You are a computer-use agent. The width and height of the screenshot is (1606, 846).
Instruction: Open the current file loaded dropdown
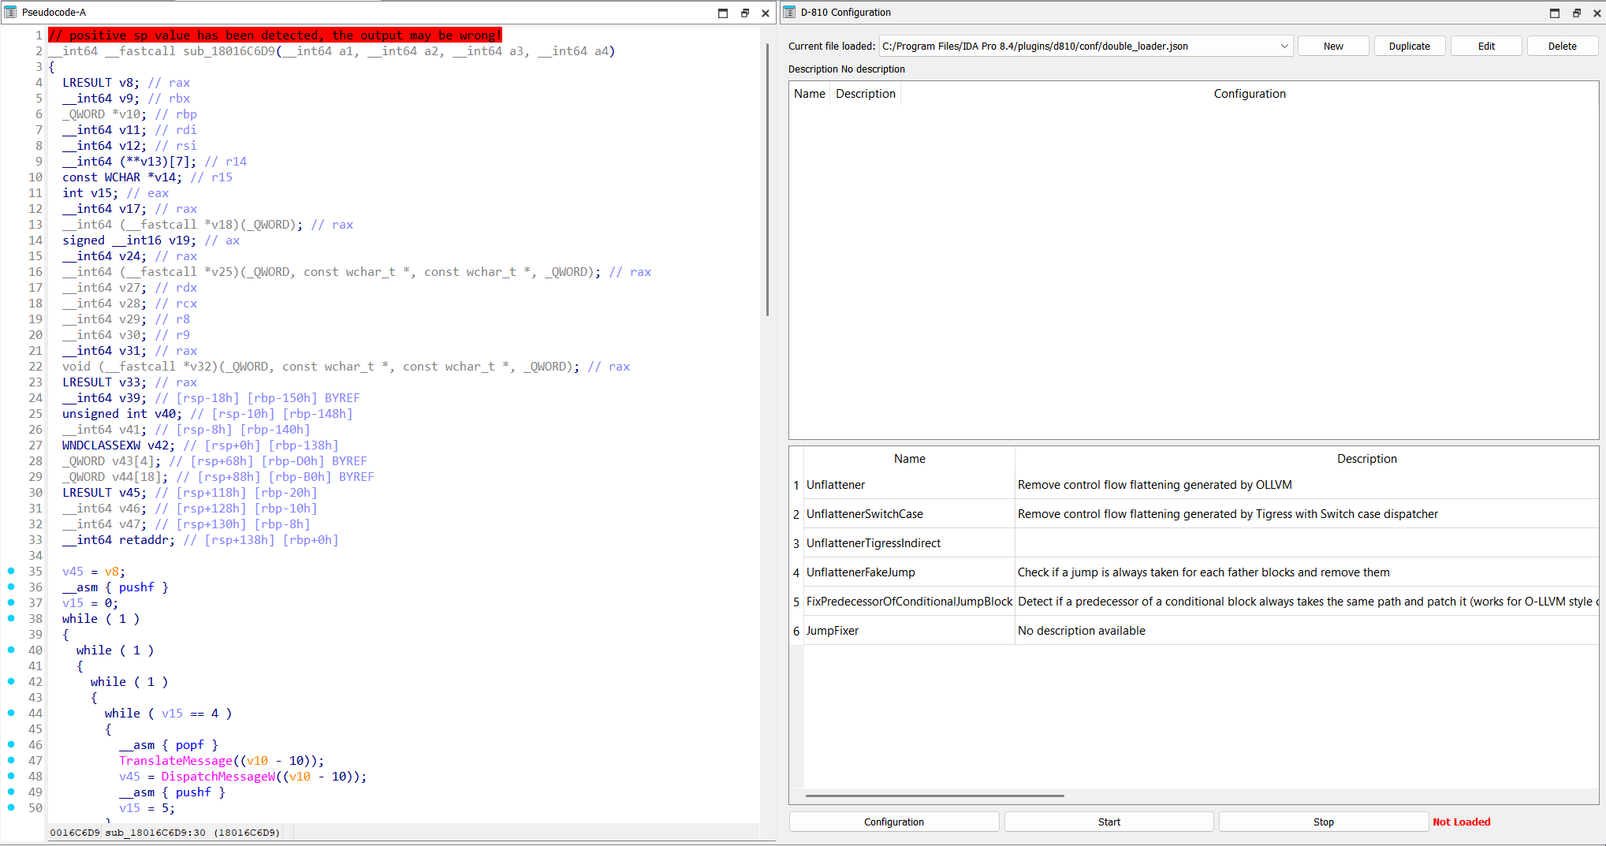pyautogui.click(x=1284, y=47)
